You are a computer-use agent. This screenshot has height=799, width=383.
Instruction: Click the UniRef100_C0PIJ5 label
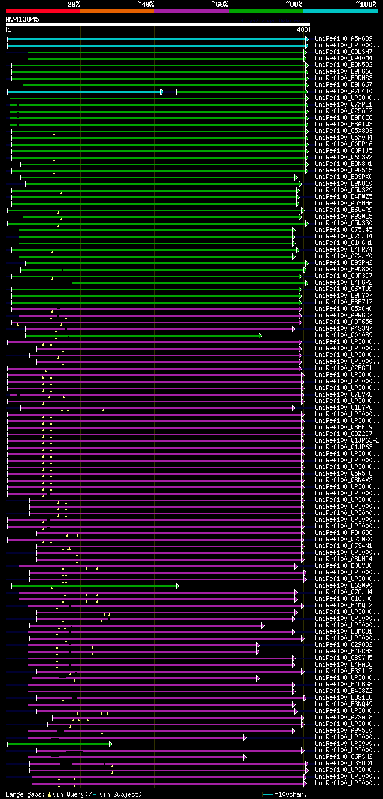click(344, 150)
